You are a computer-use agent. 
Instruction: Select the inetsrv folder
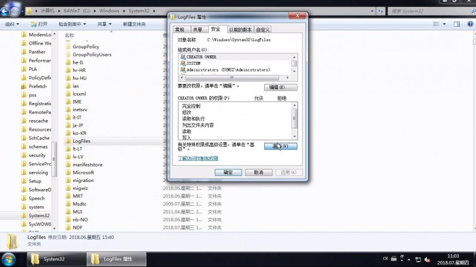80,109
